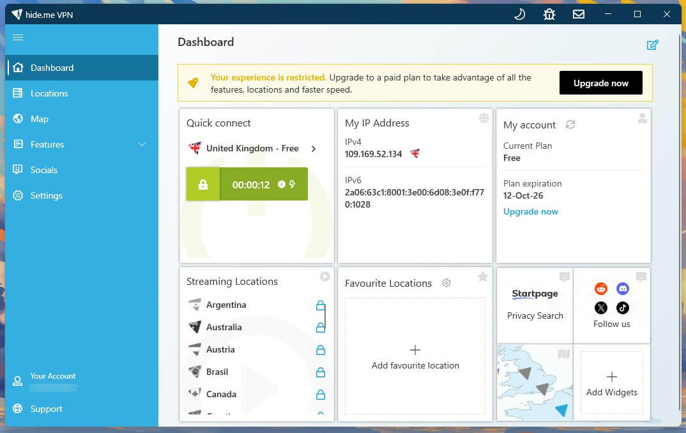This screenshot has height=433, width=686.
Task: Click Add Widgets tile
Action: 612,383
